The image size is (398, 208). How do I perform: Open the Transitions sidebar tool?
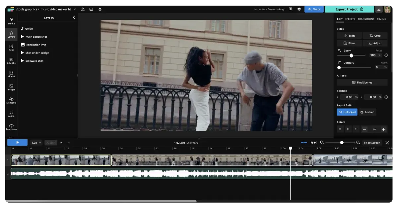click(x=11, y=127)
